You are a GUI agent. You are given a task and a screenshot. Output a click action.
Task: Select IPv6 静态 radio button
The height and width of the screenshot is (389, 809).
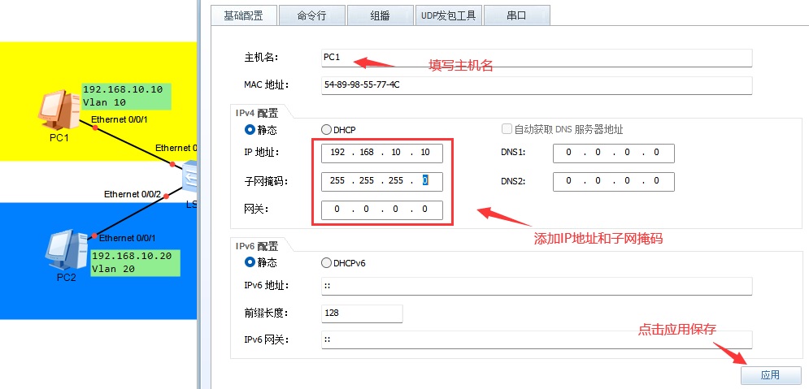coord(250,263)
